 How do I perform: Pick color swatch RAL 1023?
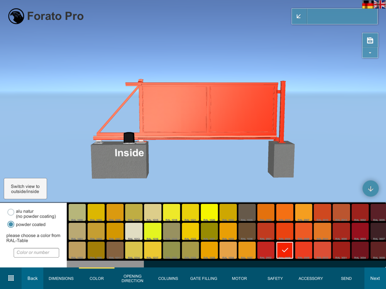(x=190, y=231)
